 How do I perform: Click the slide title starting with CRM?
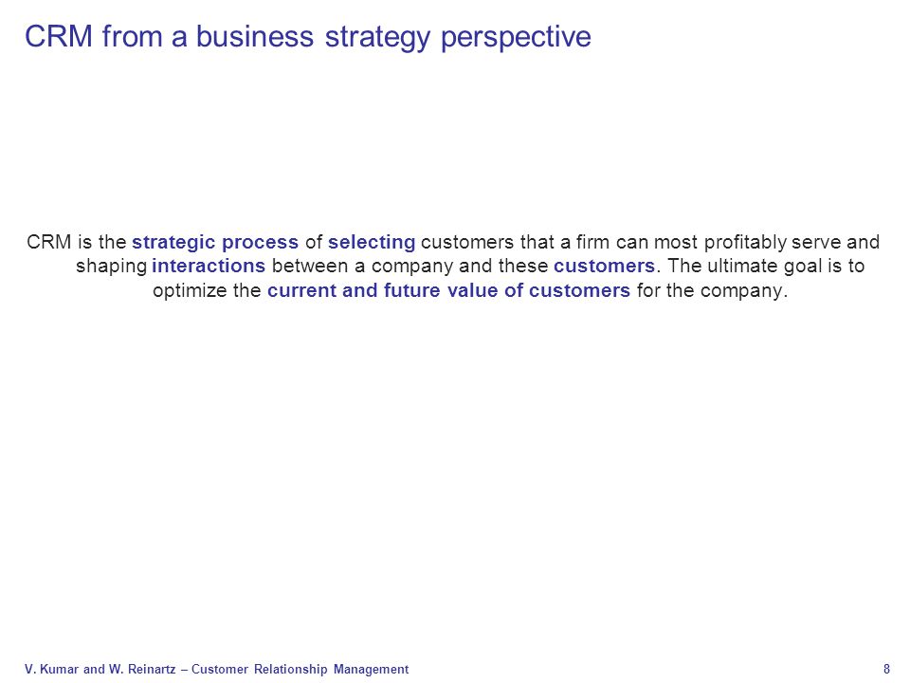(307, 37)
